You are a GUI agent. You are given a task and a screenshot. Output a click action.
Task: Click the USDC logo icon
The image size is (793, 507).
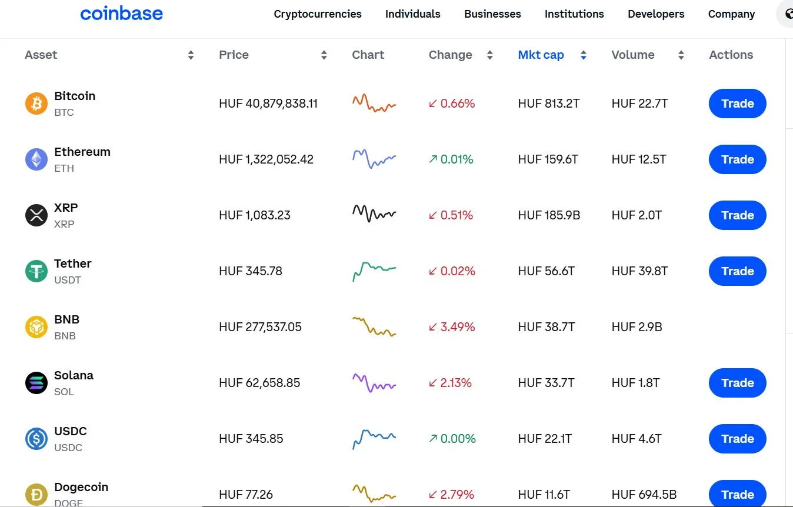[x=36, y=439]
